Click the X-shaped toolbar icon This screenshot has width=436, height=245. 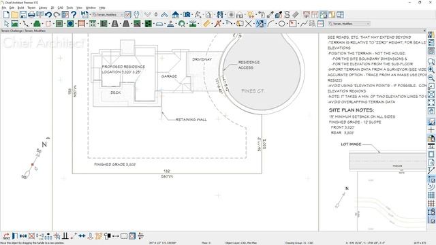pos(248,24)
